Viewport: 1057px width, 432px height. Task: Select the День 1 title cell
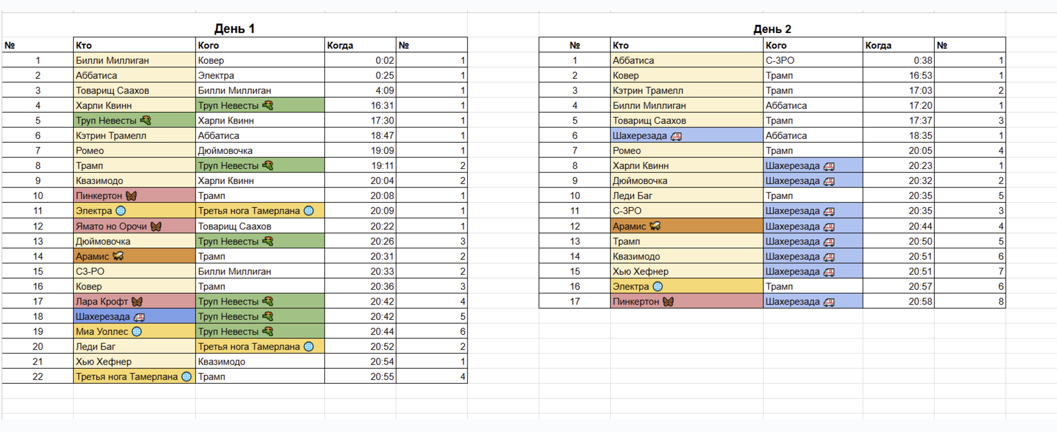click(234, 29)
